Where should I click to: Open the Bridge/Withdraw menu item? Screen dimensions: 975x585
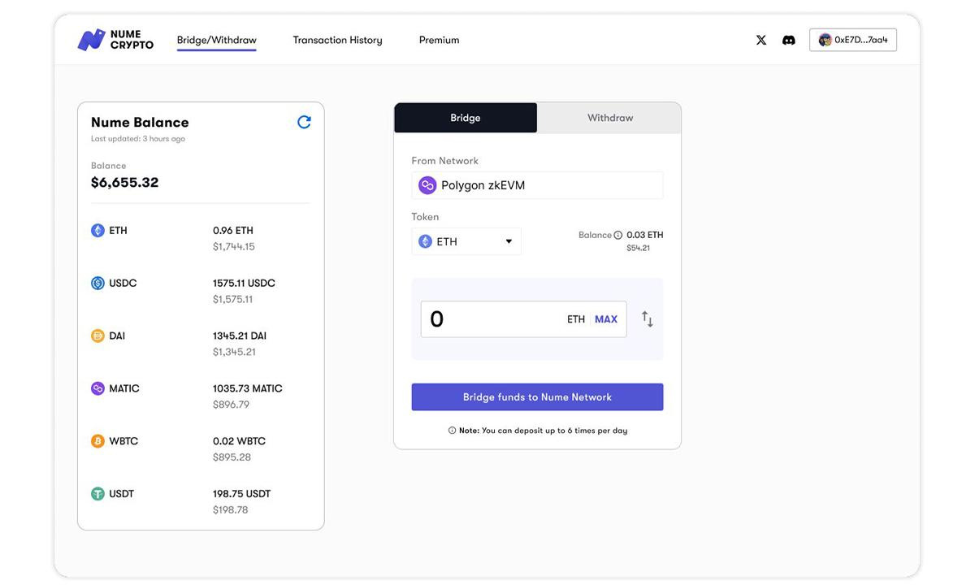(217, 40)
